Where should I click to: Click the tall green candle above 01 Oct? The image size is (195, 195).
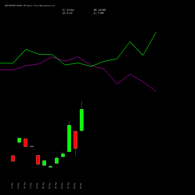(x=82, y=120)
